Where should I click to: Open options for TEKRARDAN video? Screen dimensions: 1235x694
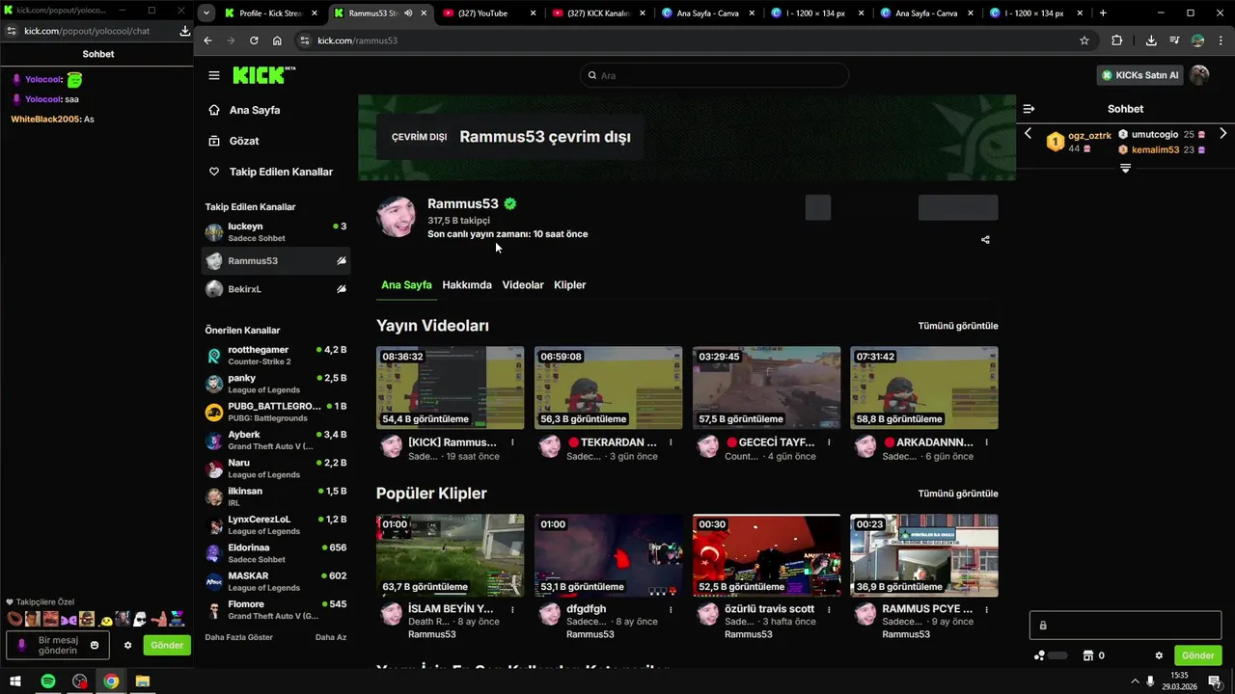[671, 442]
